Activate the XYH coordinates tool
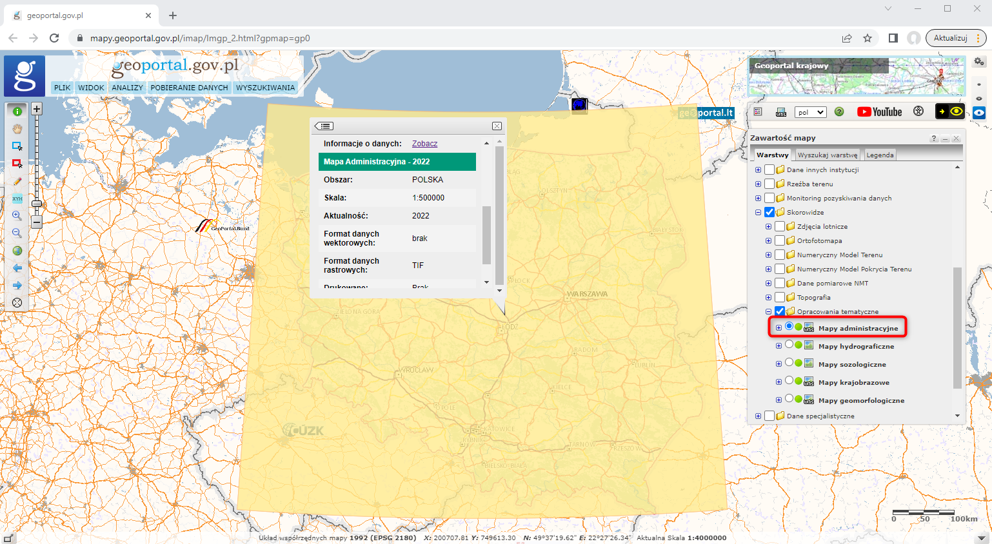The height and width of the screenshot is (544, 992). pos(17,199)
